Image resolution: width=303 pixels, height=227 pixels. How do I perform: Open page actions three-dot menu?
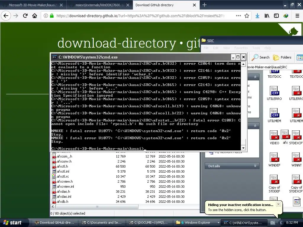click(238, 16)
